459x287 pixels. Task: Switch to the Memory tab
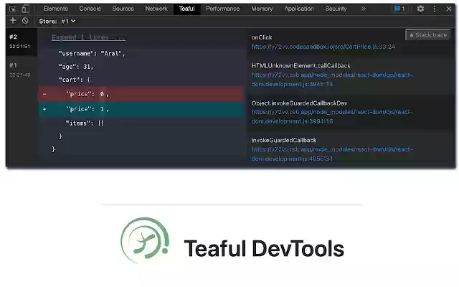(x=262, y=9)
